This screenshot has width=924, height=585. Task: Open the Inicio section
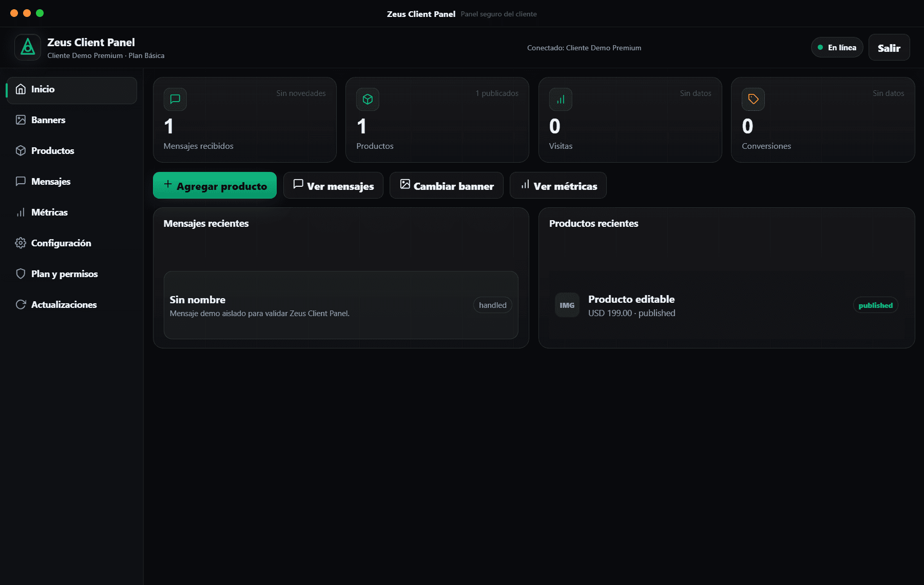coord(72,90)
